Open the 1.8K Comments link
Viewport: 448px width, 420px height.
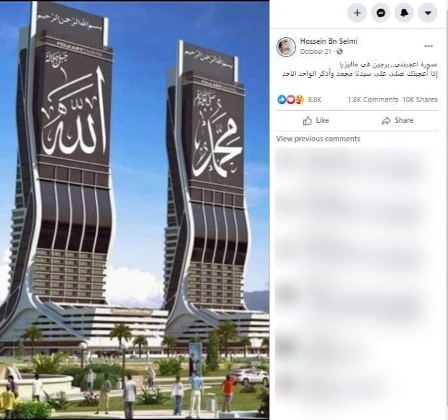[x=373, y=100]
